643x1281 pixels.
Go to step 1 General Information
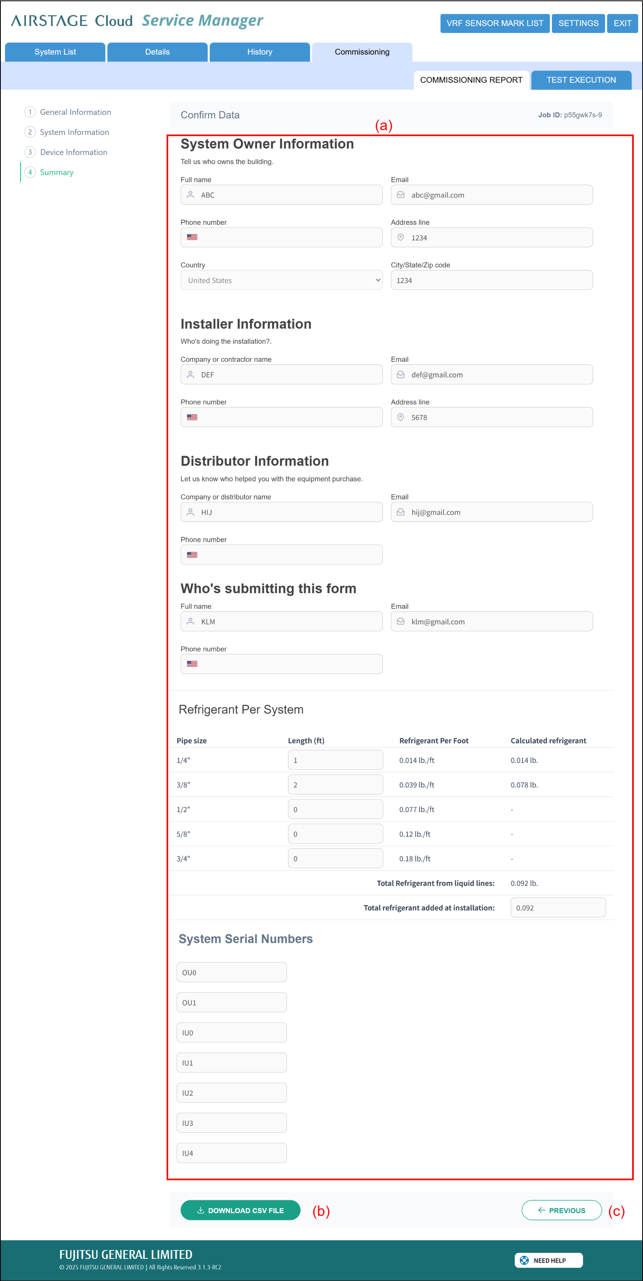coord(75,112)
